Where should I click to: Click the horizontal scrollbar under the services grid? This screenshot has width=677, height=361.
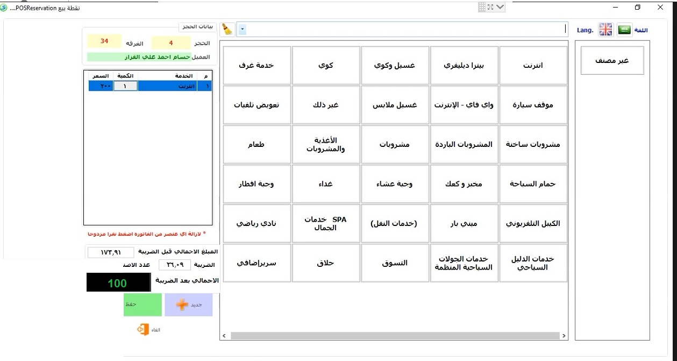click(395, 336)
